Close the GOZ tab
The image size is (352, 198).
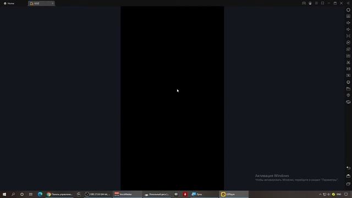pyautogui.click(x=53, y=3)
